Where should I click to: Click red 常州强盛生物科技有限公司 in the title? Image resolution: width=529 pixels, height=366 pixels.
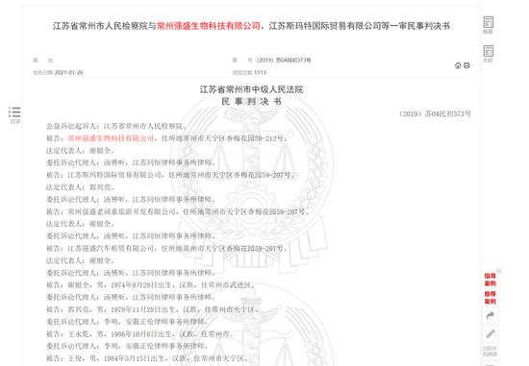tap(209, 26)
